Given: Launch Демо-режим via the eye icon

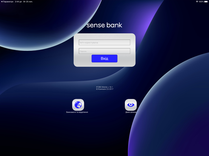Looking at the screenshot, I should tap(131, 105).
